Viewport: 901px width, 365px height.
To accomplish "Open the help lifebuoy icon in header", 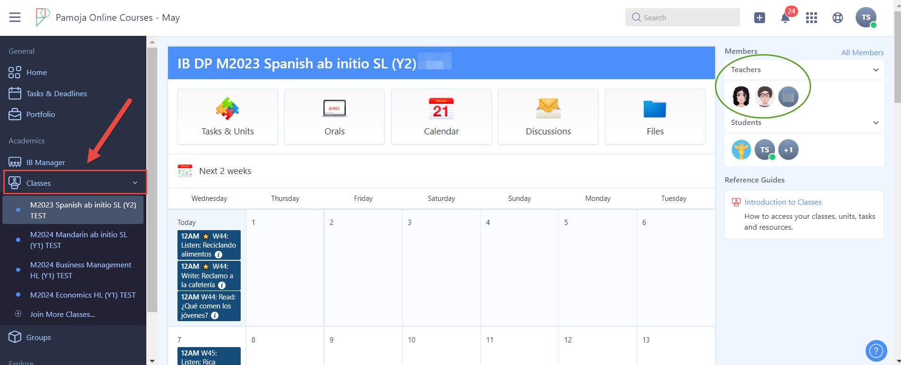I will [837, 18].
